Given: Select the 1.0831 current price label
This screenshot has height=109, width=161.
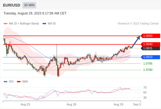Looking at the screenshot, I should pos(150,48).
